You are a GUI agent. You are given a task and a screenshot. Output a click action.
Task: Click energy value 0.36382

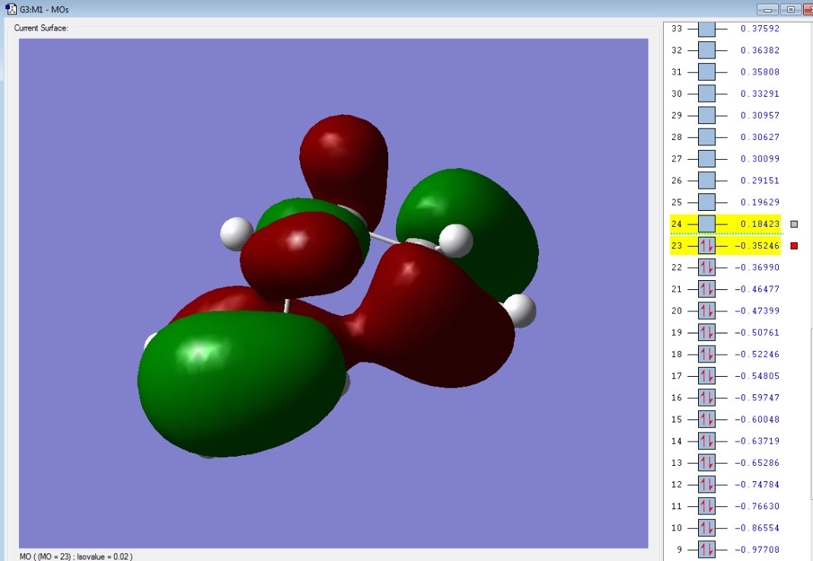(760, 50)
